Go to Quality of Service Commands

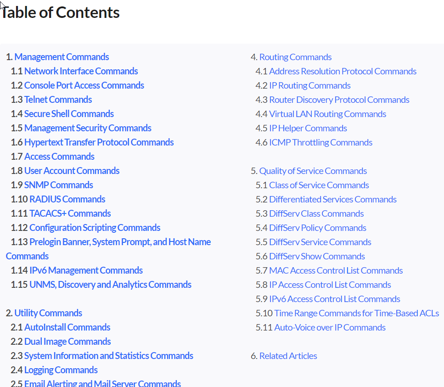click(x=313, y=171)
